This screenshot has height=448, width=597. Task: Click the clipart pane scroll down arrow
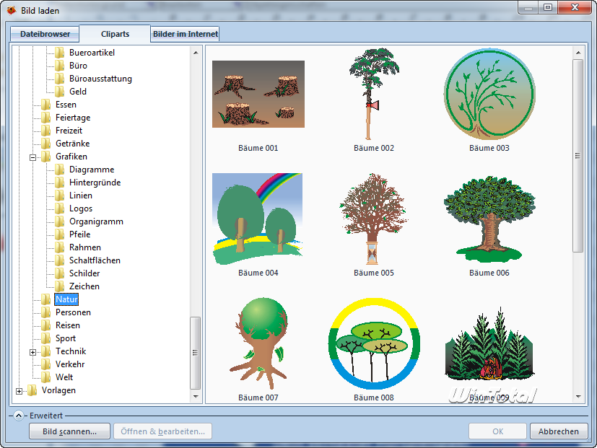click(578, 396)
